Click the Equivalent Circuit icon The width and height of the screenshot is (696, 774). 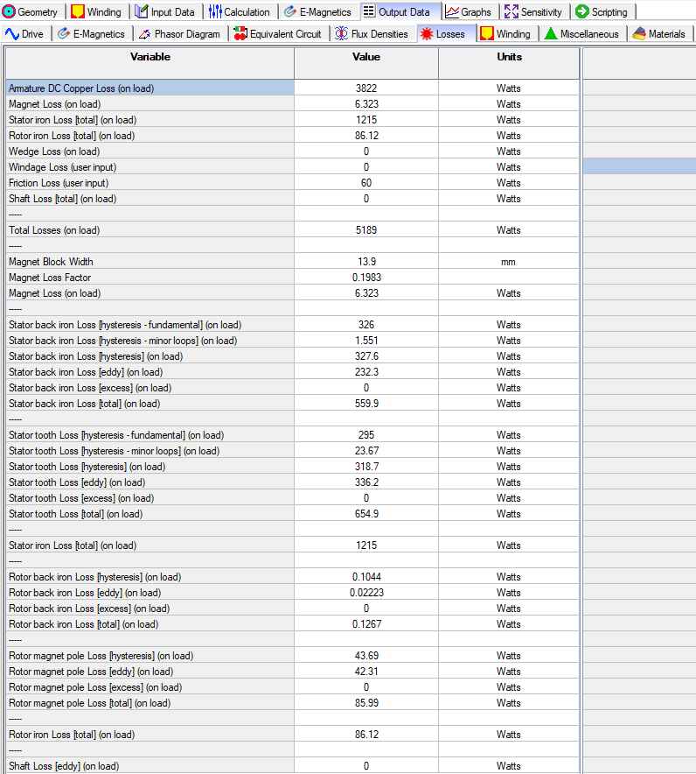[x=240, y=33]
